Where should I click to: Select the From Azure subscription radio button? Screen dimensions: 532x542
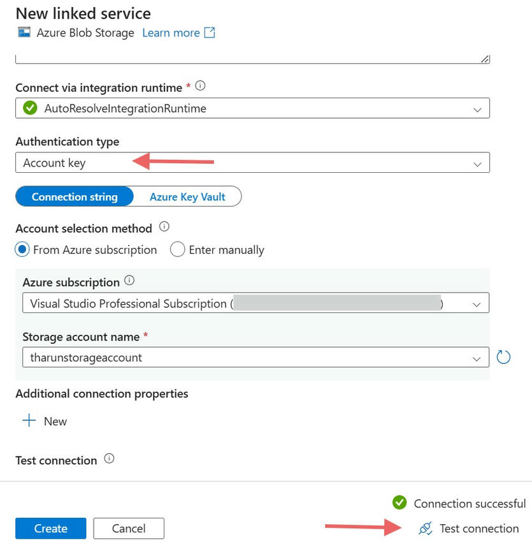click(21, 249)
